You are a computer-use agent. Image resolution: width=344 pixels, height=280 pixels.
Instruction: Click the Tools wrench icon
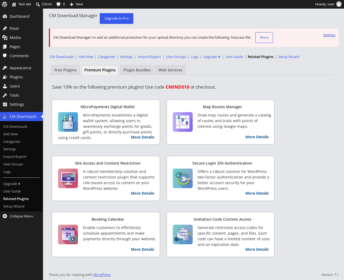tap(5, 95)
